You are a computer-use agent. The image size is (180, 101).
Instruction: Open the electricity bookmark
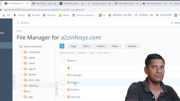[49, 15]
